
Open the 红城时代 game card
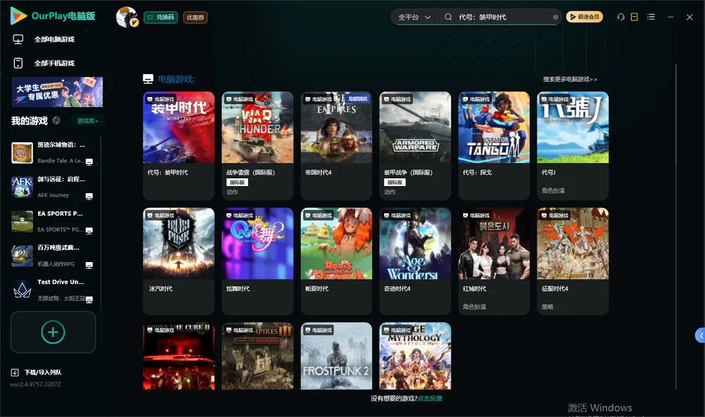tap(493, 261)
